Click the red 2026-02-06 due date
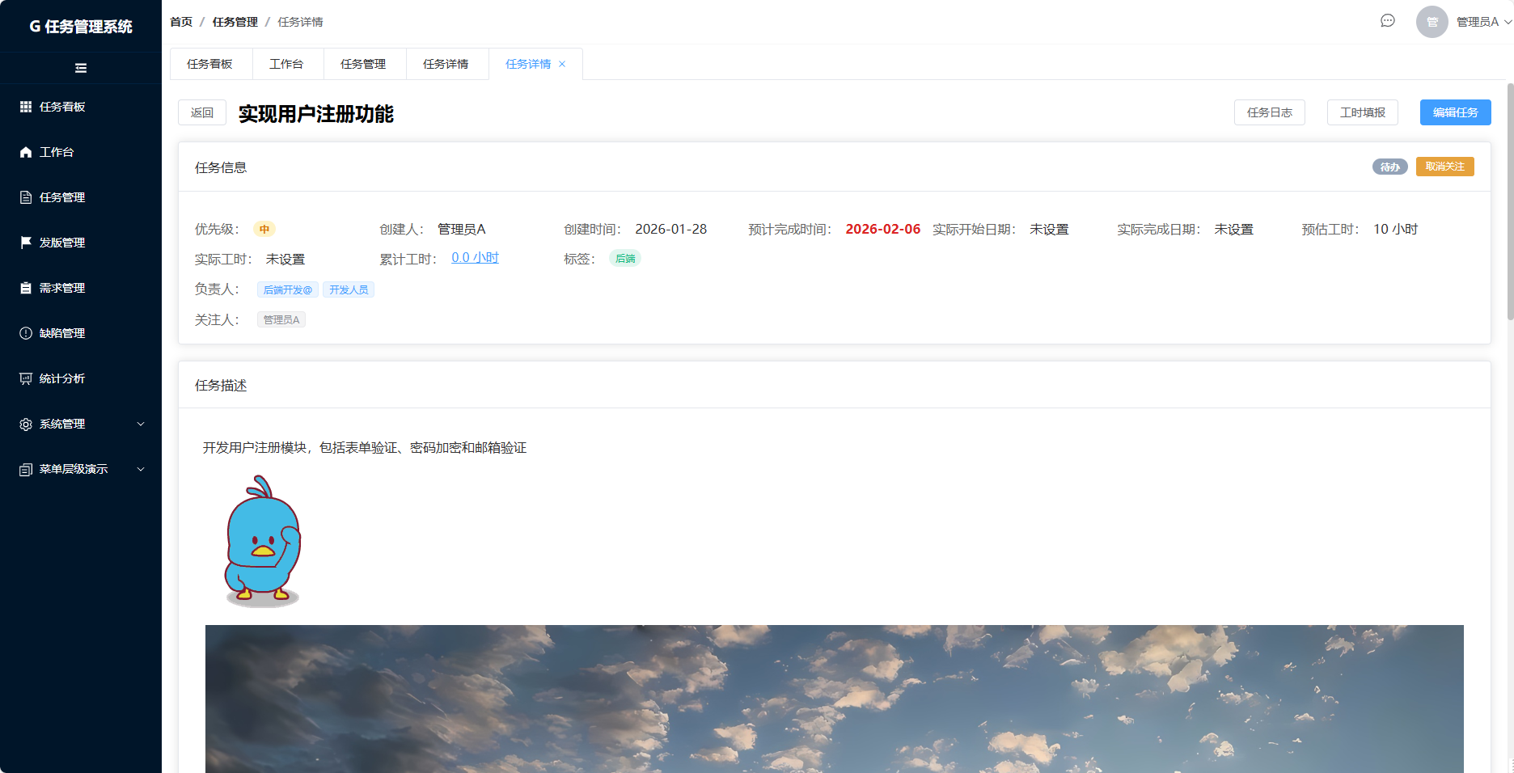The width and height of the screenshot is (1514, 773). [x=883, y=229]
